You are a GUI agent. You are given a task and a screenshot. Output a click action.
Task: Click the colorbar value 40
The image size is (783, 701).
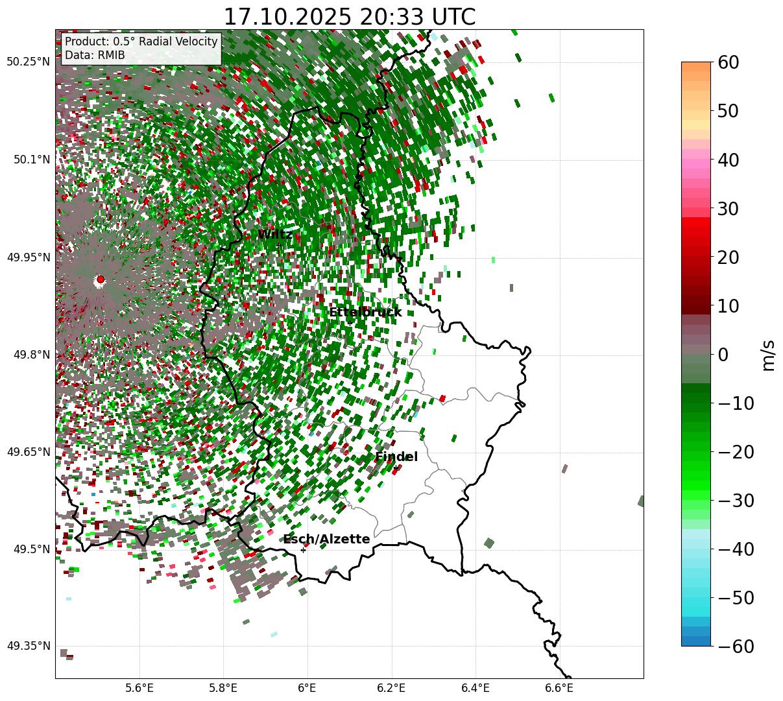click(730, 160)
